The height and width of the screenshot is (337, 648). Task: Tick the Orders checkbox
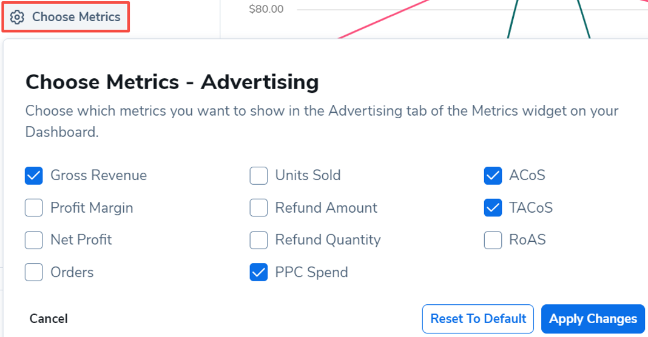pos(34,272)
